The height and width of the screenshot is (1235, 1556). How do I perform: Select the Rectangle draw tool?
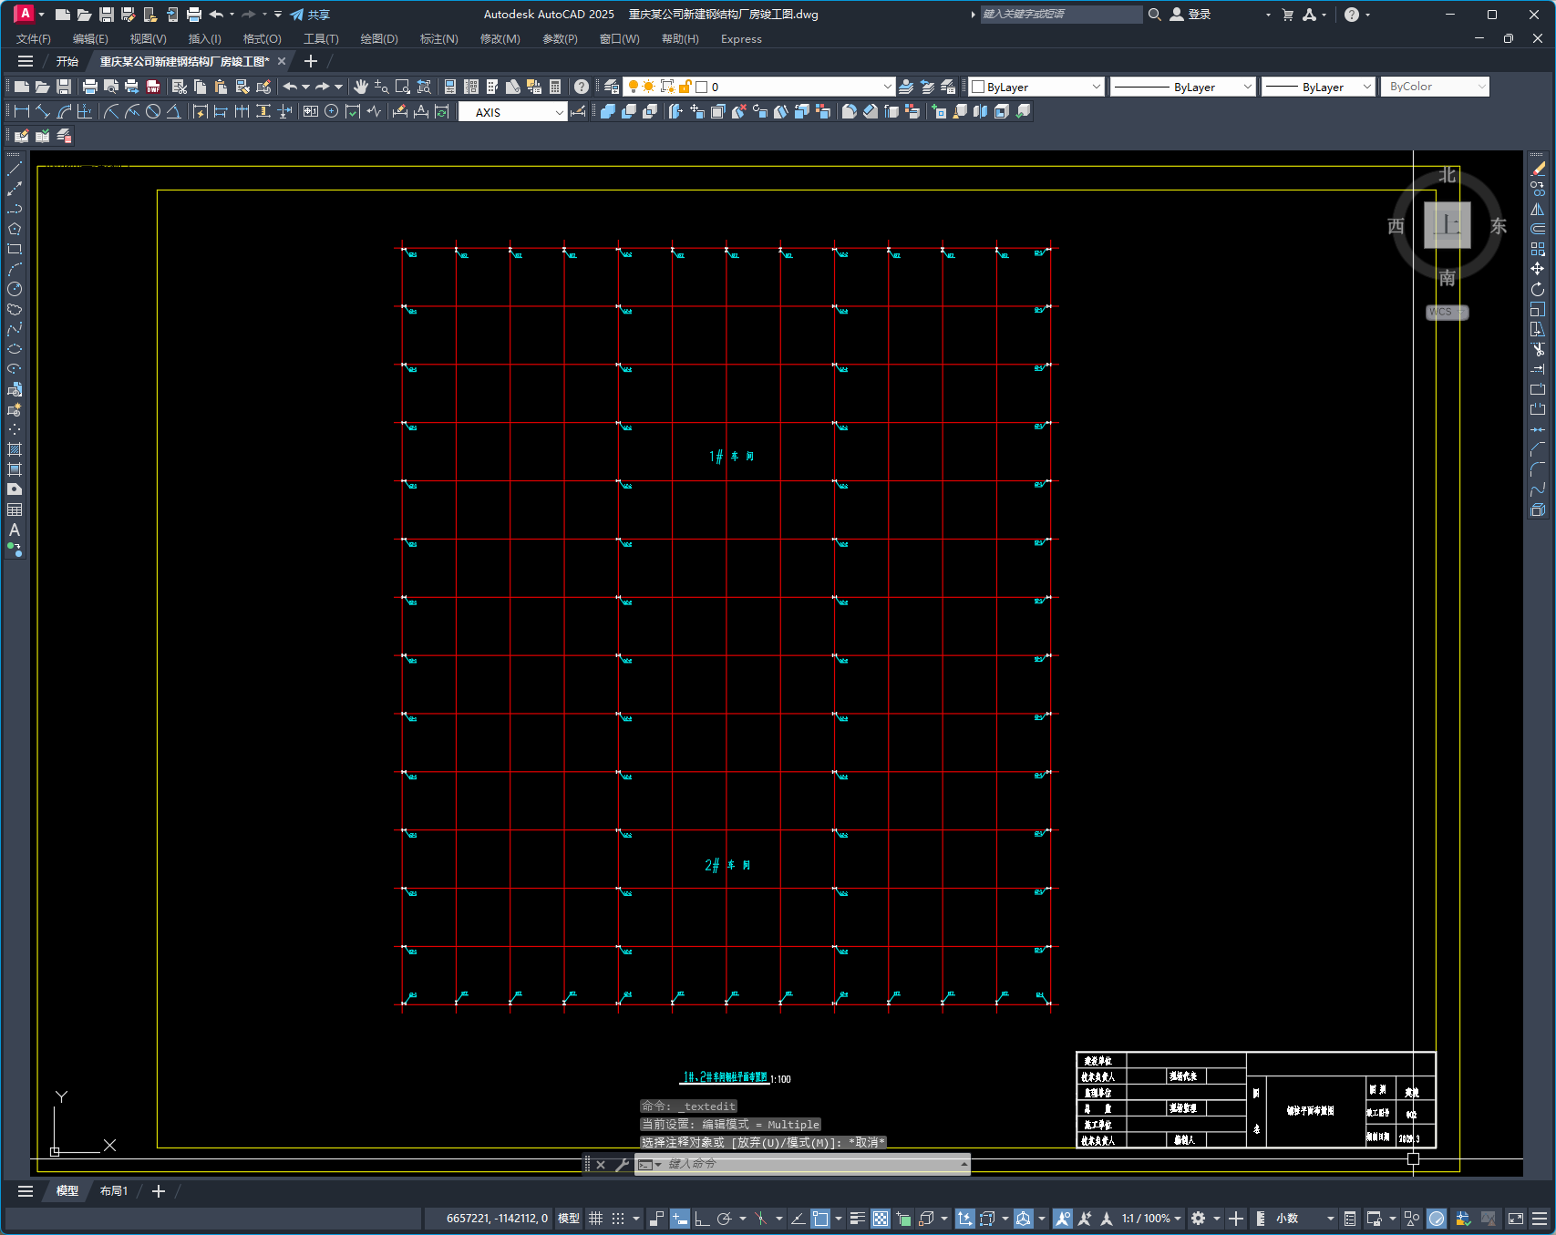(15, 250)
